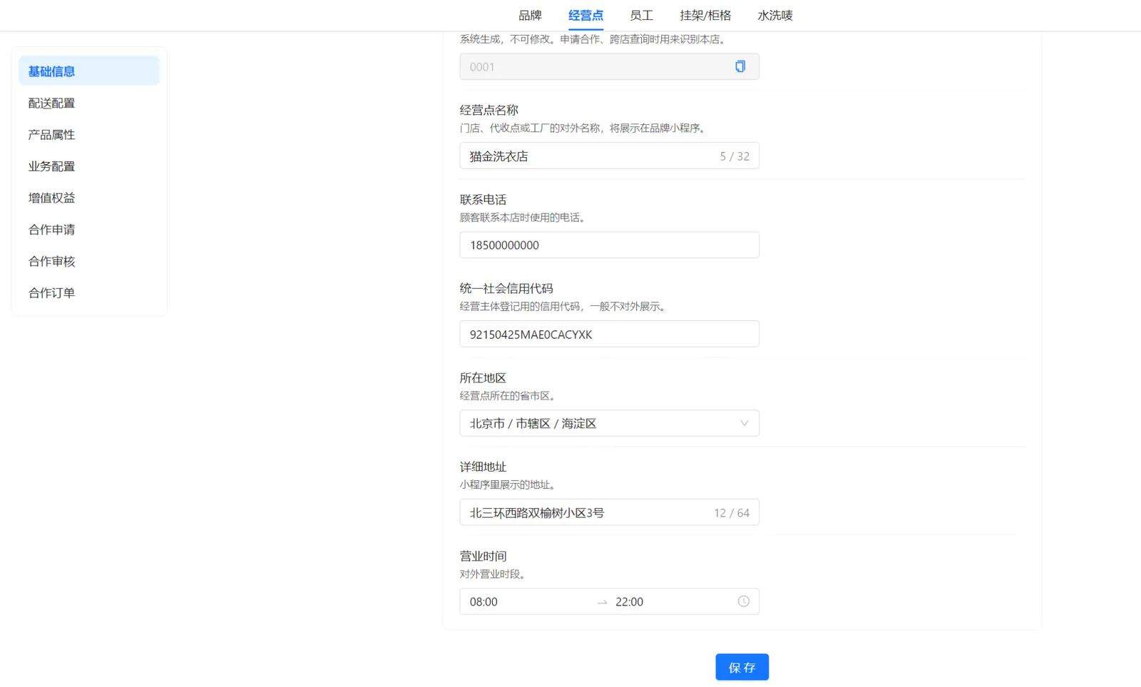
Task: Click the 详细地址 field with 北三环西路双榆树小区3号
Action: click(x=609, y=512)
